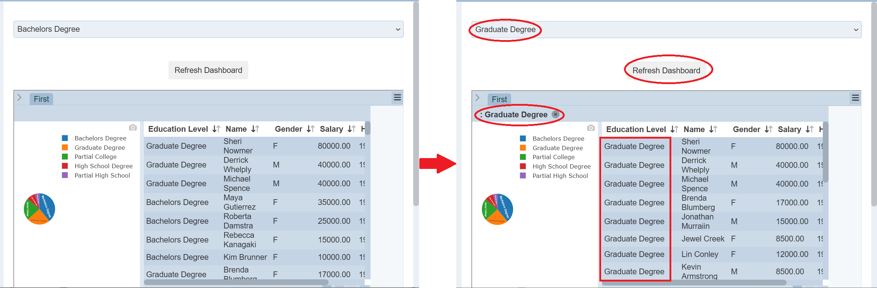Click Refresh Dashboard below the Bachelors Degree dropdown
Screen dimensions: 877x288
tap(208, 70)
